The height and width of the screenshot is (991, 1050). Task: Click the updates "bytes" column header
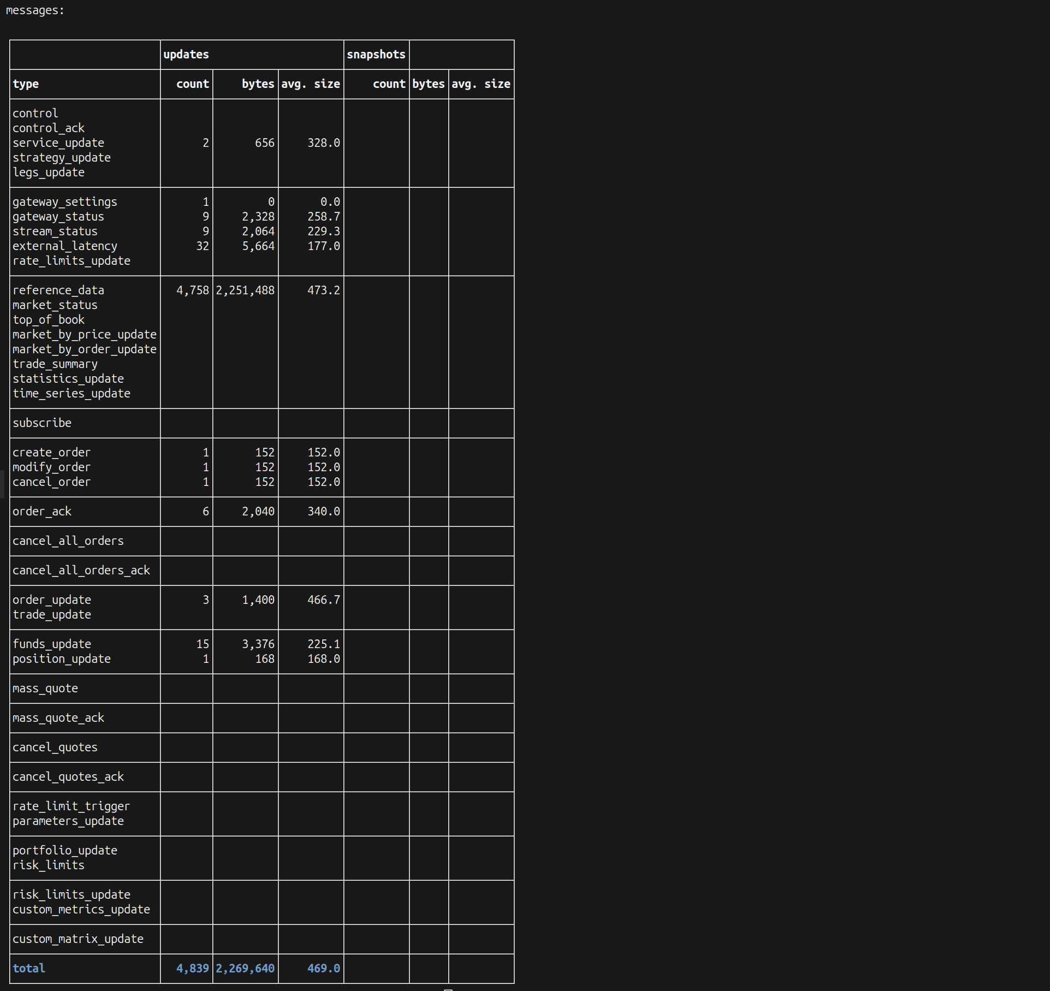(258, 84)
